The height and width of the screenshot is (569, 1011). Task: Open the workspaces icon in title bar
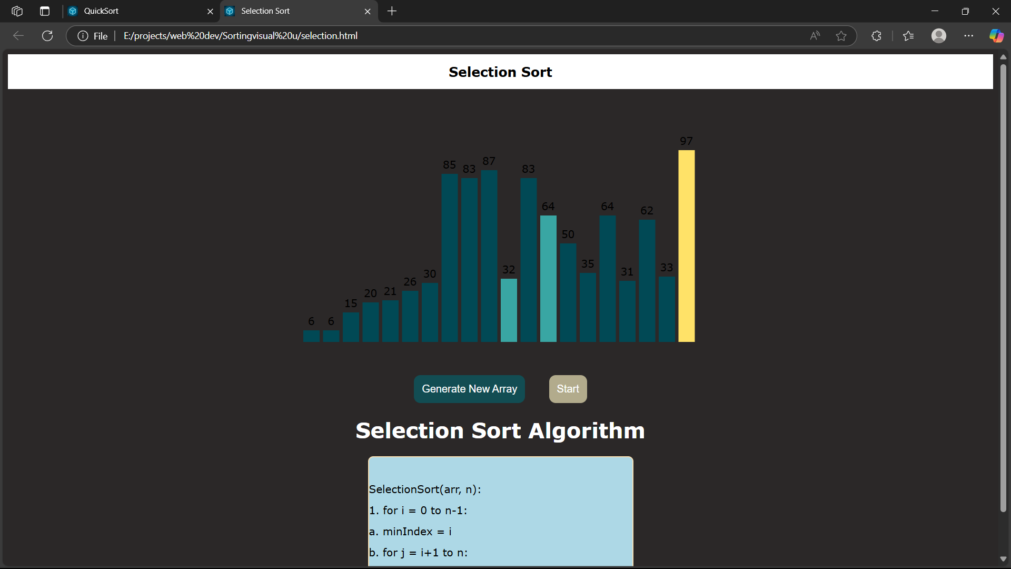17,11
